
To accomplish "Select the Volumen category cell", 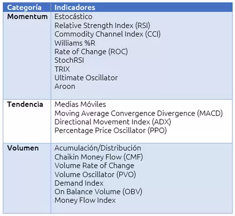I will point(27,178).
